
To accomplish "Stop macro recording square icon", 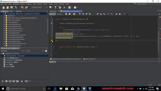I will point(120,14).
